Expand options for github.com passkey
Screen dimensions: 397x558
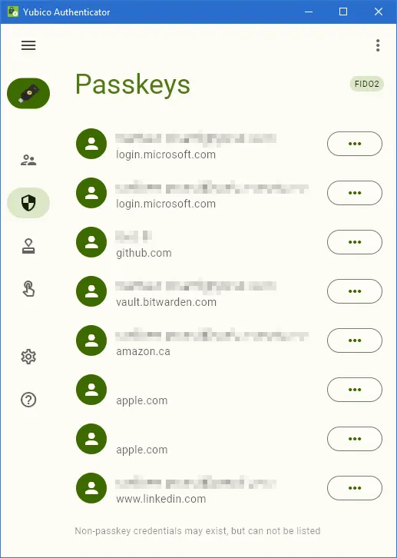[355, 242]
